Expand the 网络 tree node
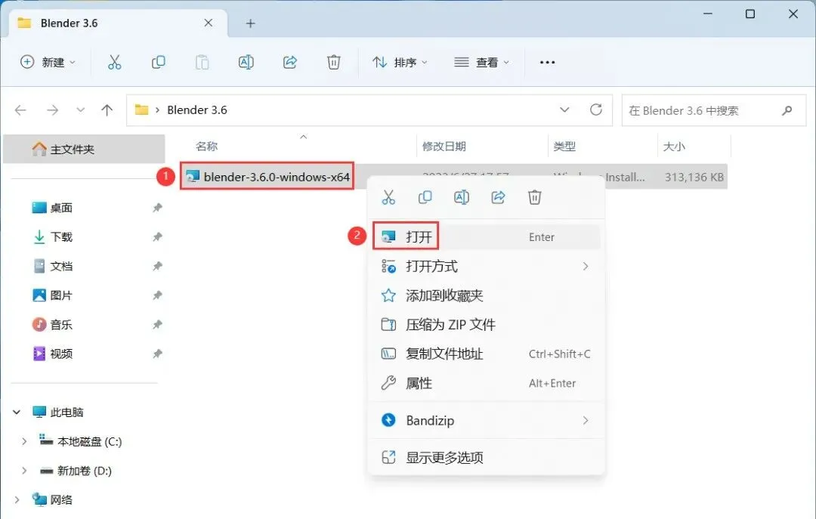 pyautogui.click(x=17, y=500)
